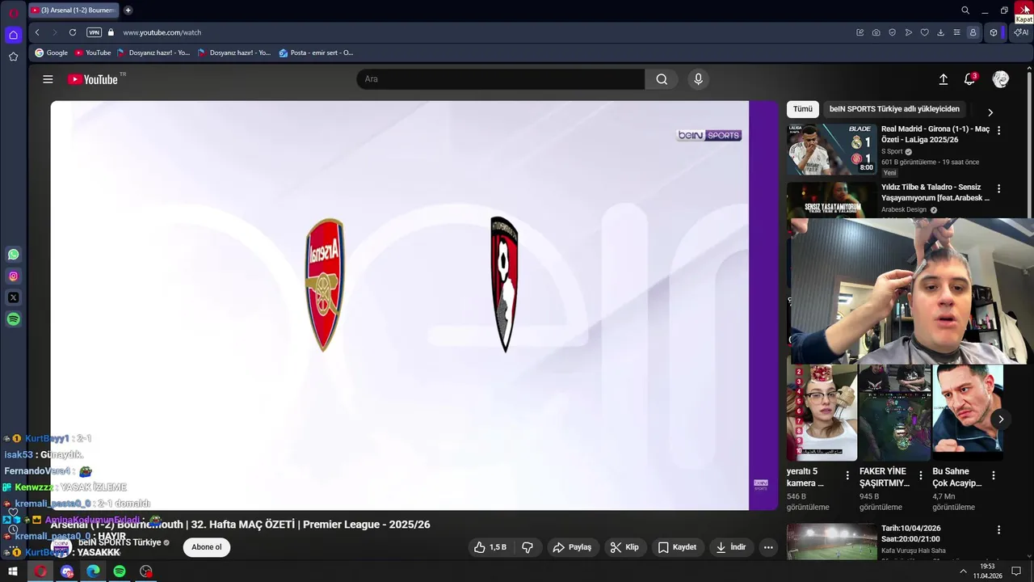This screenshot has height=582, width=1034.
Task: Open extensions cube icon
Action: [x=994, y=32]
